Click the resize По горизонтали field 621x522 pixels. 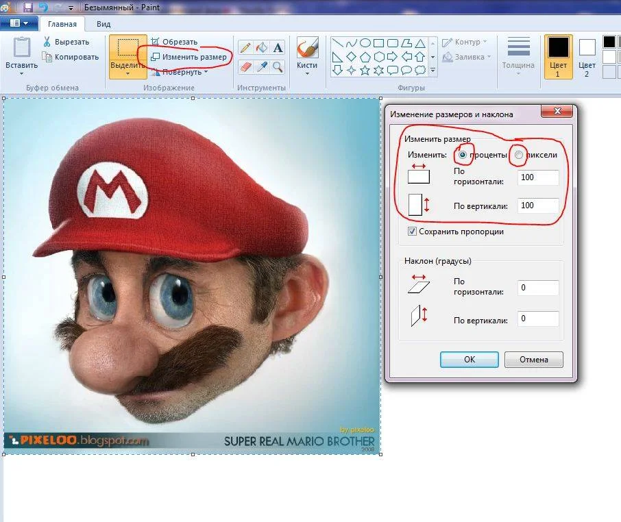point(538,177)
